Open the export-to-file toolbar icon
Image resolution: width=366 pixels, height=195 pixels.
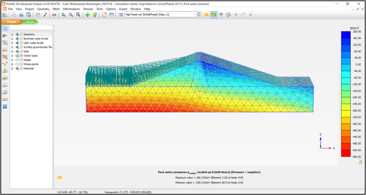[28, 15]
